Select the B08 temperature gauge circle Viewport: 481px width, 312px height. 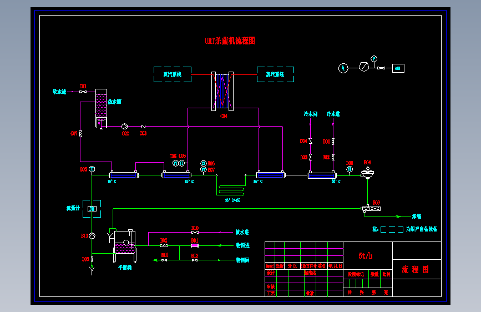tap(350, 169)
